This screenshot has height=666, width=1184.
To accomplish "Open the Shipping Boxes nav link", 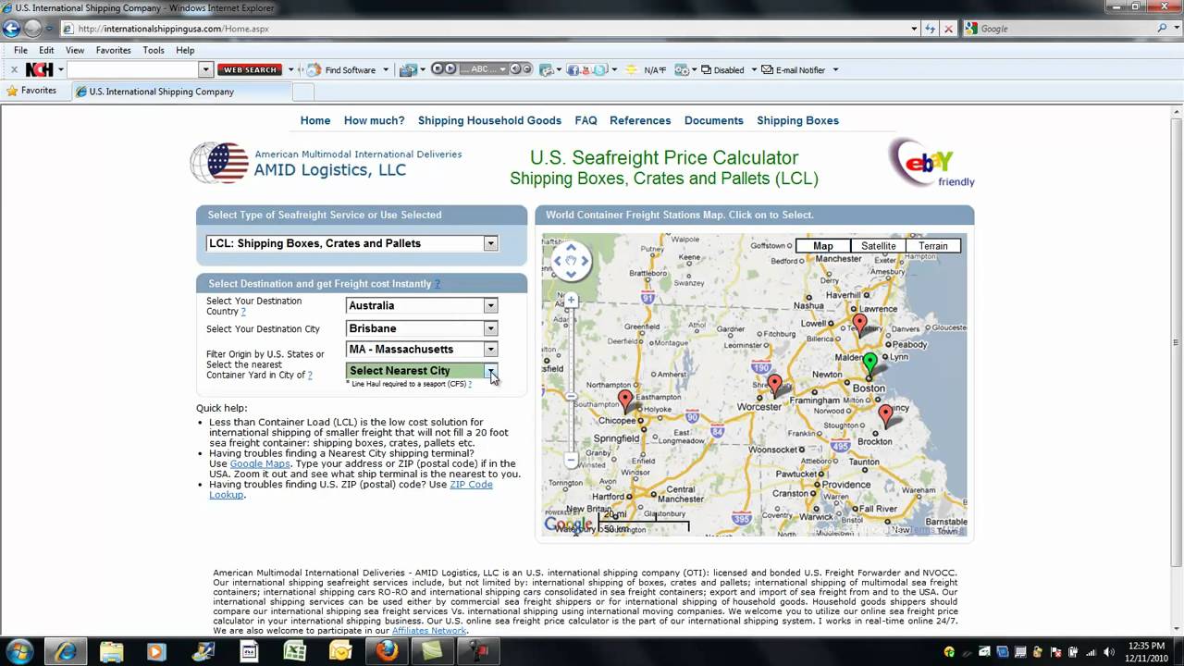I will [x=797, y=120].
